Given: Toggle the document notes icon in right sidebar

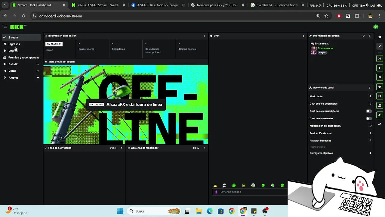Looking at the screenshot, I should click(380, 77).
